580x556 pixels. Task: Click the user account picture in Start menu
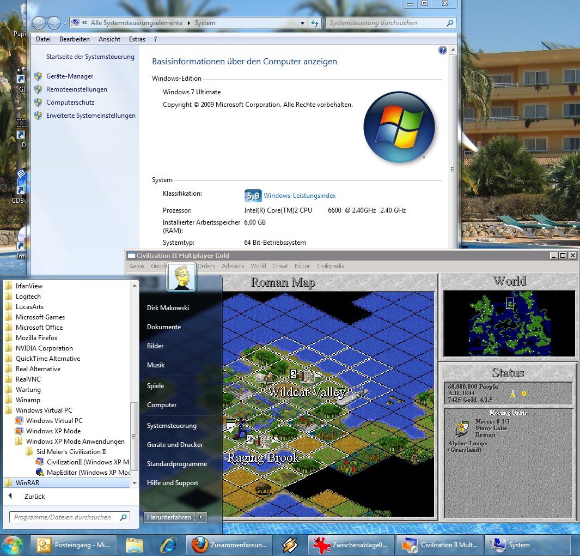point(181,277)
